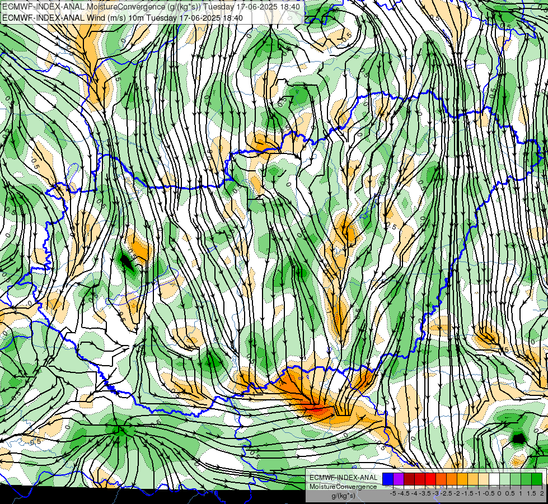Click the legend's rightmost tick label 2
Screen dimensions: 548x504
[542, 493]
